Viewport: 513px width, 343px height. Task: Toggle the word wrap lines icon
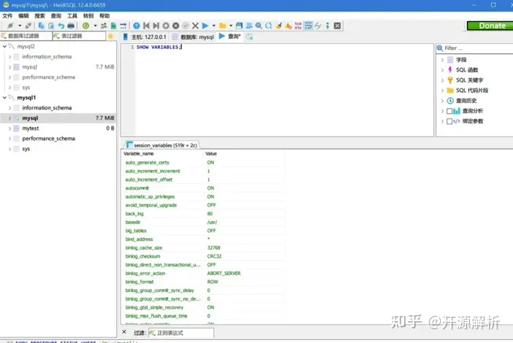[x=308, y=26]
